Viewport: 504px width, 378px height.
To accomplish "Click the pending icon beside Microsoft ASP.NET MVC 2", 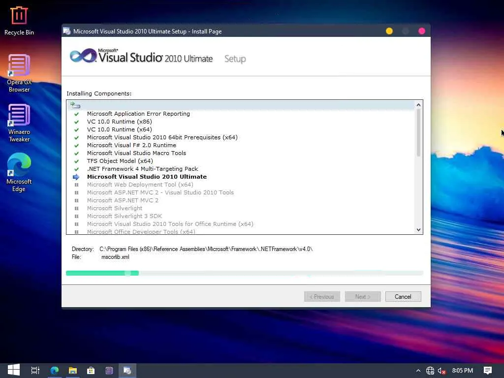I will (x=76, y=201).
